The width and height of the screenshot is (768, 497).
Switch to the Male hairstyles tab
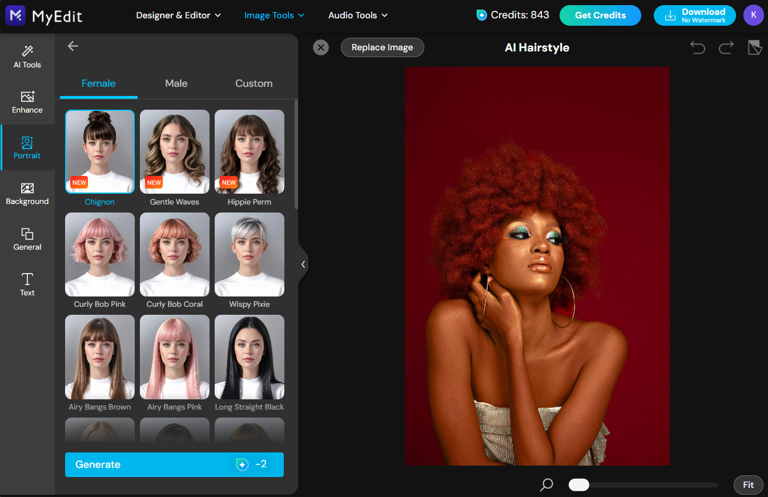(175, 83)
